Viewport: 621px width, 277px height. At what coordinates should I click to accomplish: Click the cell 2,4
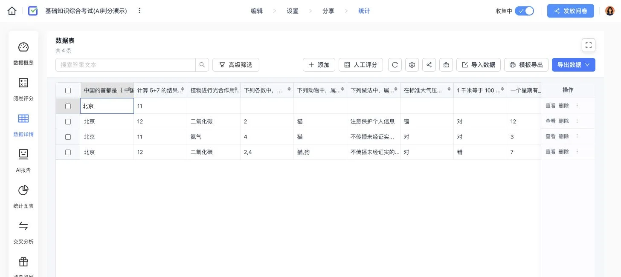click(267, 152)
